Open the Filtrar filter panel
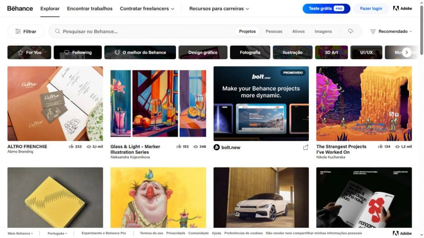Viewport: 424px width, 238px height. pos(26,31)
